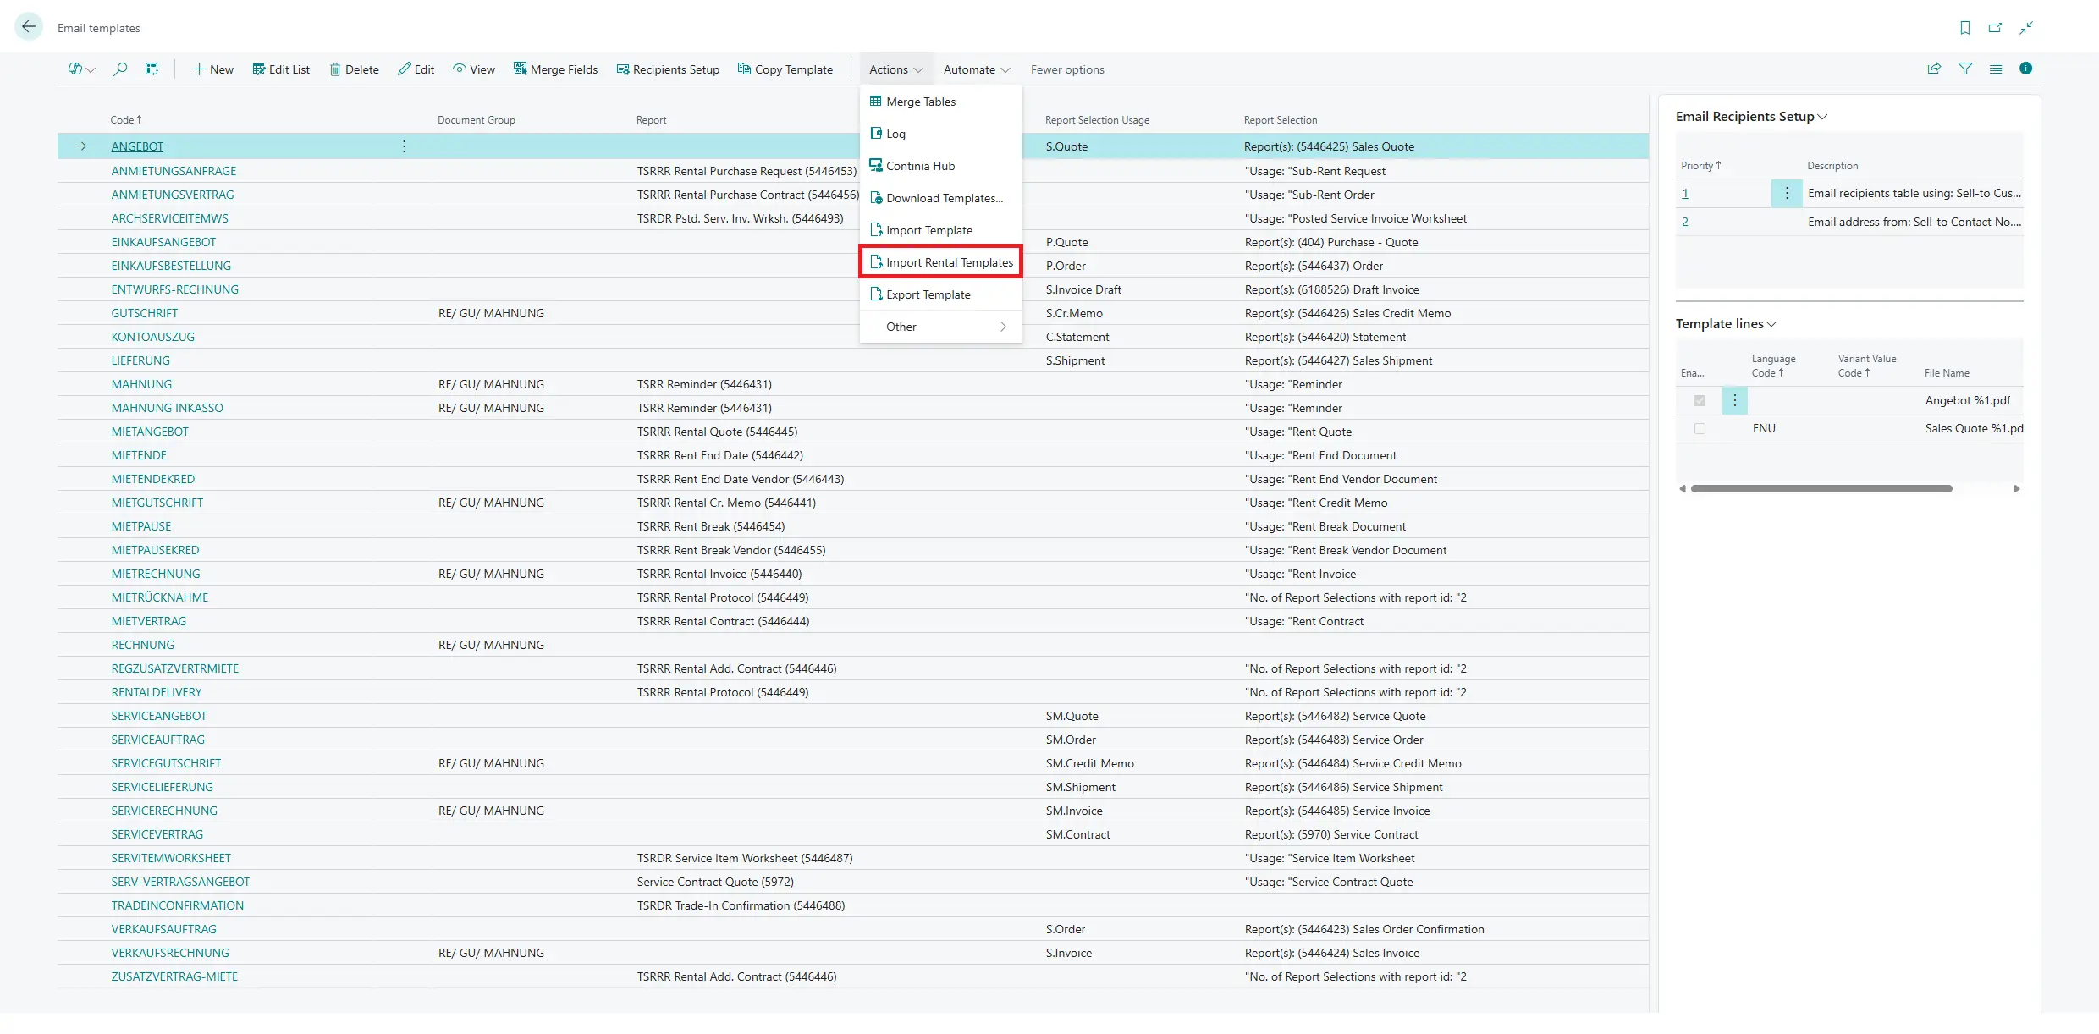
Task: Open row options for ANGEBOT
Action: (404, 146)
